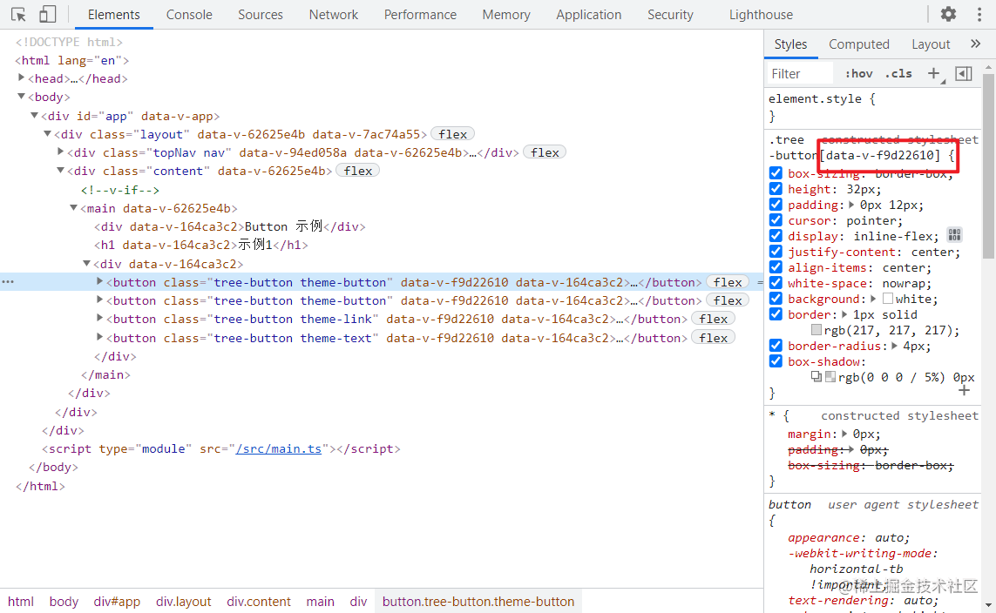This screenshot has height=613, width=996.
Task: Open the Computed styles tab
Action: click(x=859, y=44)
